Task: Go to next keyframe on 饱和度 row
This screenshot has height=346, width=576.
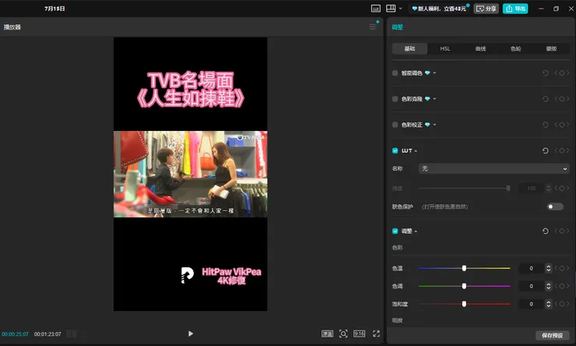Action: click(567, 304)
